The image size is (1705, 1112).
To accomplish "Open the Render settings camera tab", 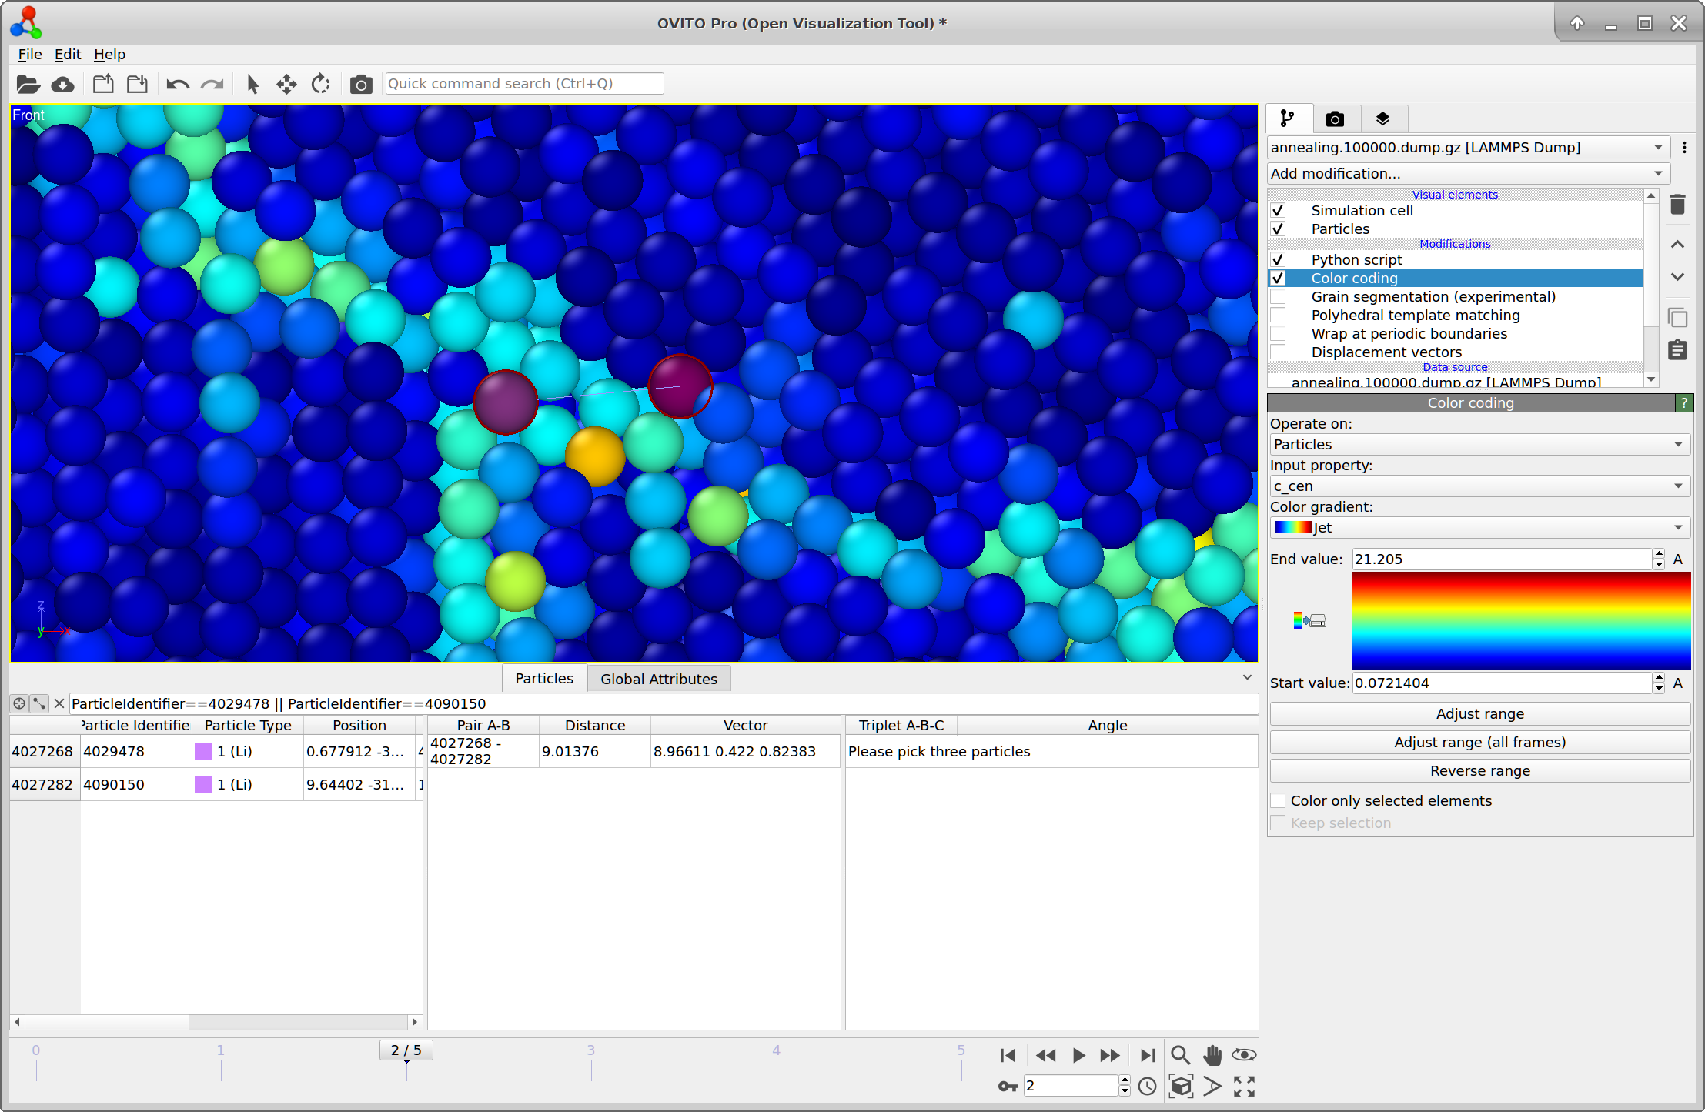I will pyautogui.click(x=1335, y=119).
